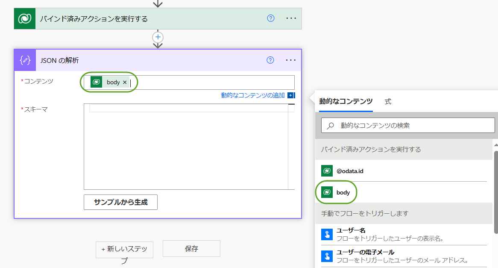Focus the スキーマ text area
The height and width of the screenshot is (268, 498).
tap(189, 147)
